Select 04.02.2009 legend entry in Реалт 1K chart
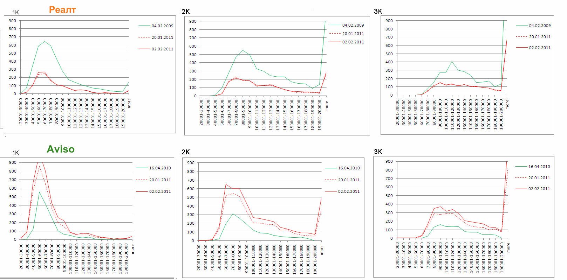The image size is (567, 280). (162, 26)
